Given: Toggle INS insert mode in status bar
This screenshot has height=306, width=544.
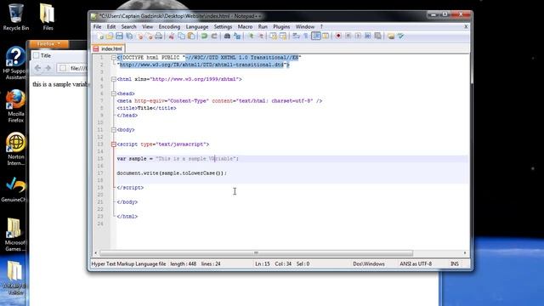Looking at the screenshot, I should pyautogui.click(x=455, y=264).
